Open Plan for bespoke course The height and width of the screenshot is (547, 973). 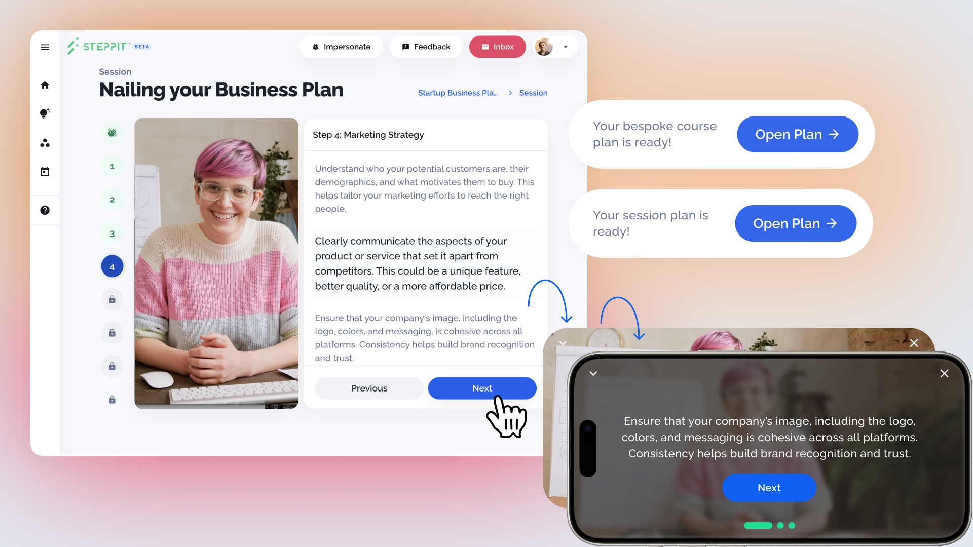[796, 134]
